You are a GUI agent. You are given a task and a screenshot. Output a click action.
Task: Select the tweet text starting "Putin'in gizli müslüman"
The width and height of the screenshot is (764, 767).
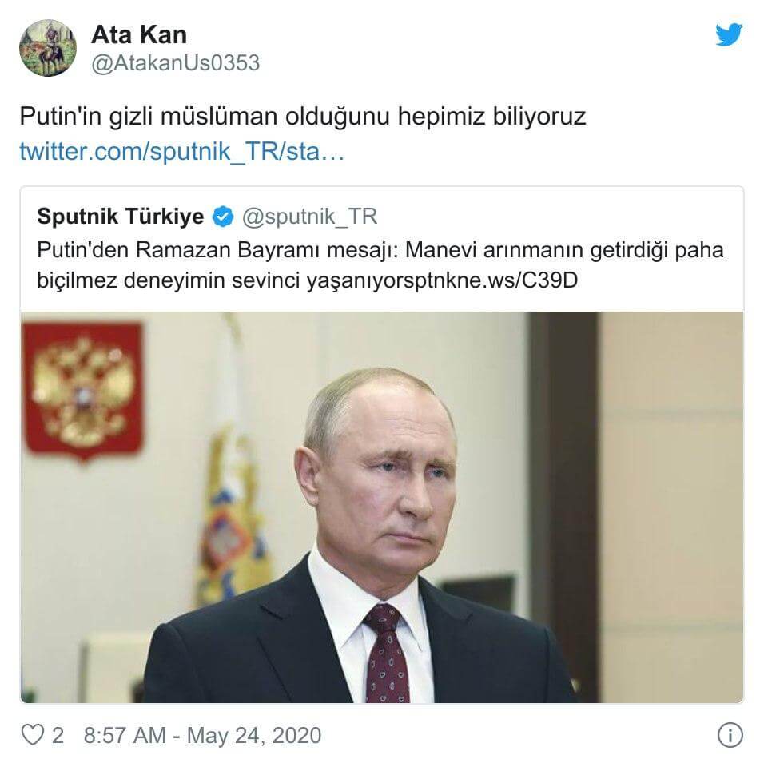point(302,117)
